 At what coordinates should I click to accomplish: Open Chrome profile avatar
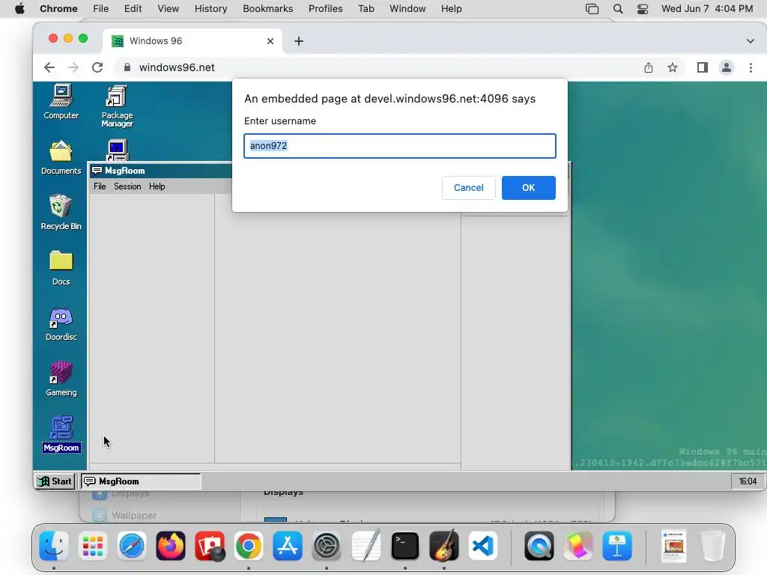tap(727, 67)
